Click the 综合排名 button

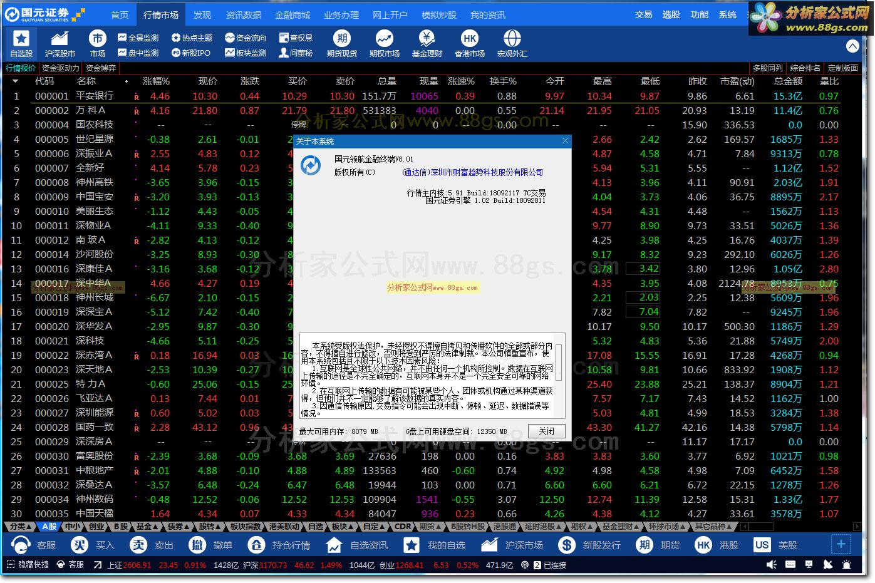click(x=805, y=68)
